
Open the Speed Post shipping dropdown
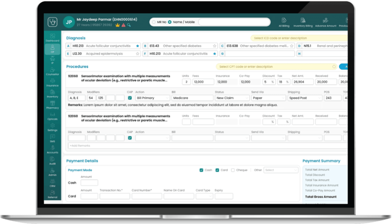[305, 98]
